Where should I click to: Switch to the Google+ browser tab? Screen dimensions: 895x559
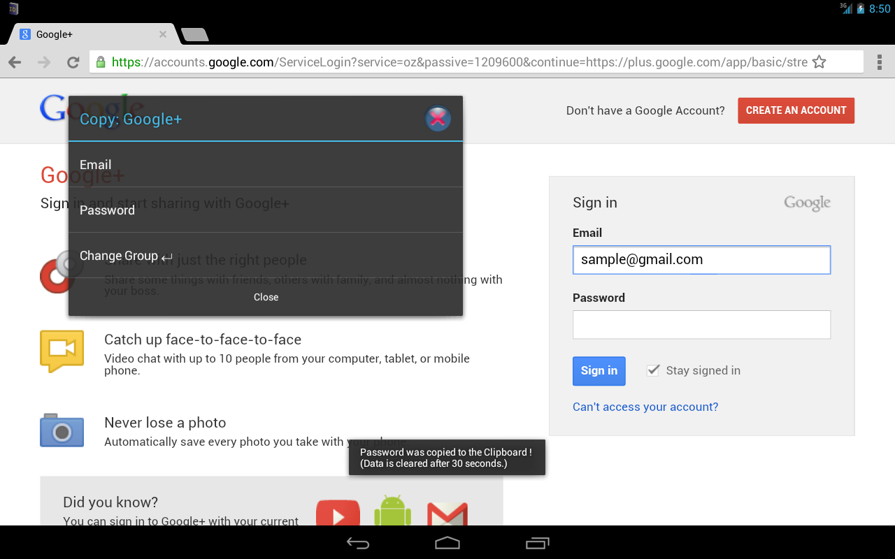click(84, 34)
